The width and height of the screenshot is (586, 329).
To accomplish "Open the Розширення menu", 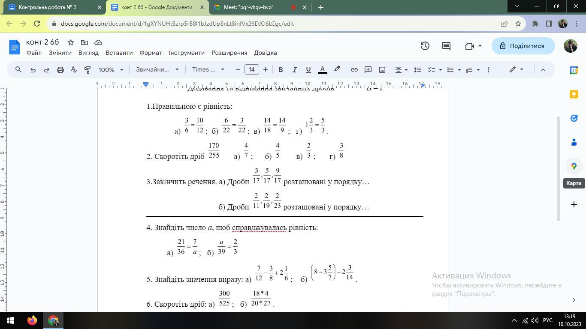I will pyautogui.click(x=230, y=53).
